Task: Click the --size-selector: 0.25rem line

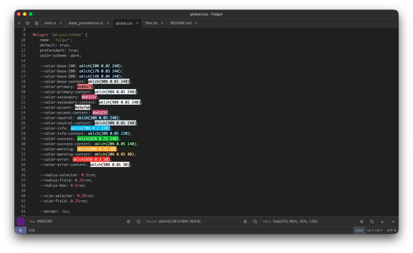Action: click(67, 196)
